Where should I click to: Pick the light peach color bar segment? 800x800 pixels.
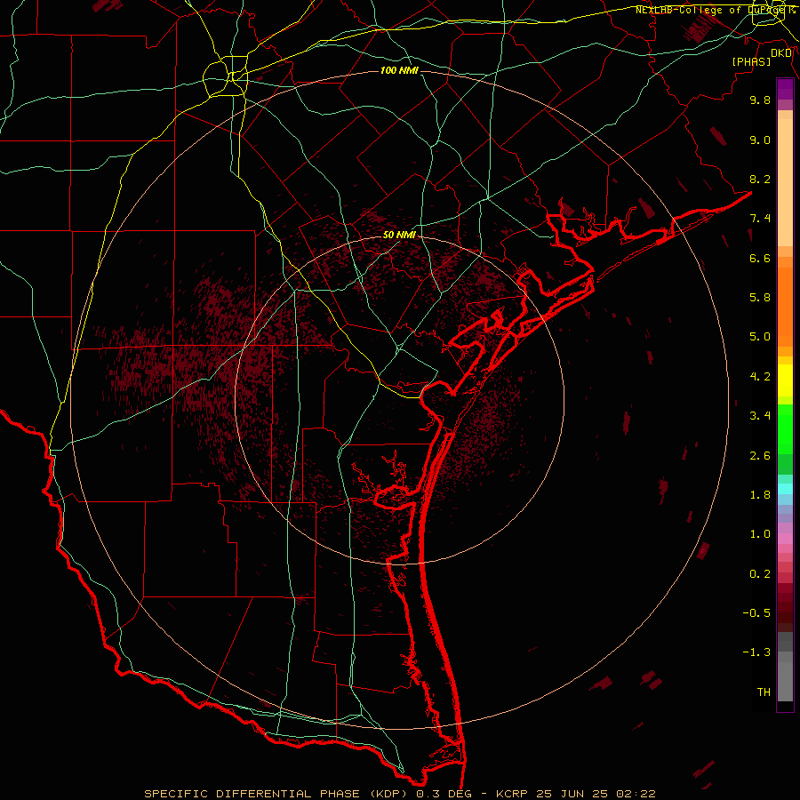click(x=785, y=182)
